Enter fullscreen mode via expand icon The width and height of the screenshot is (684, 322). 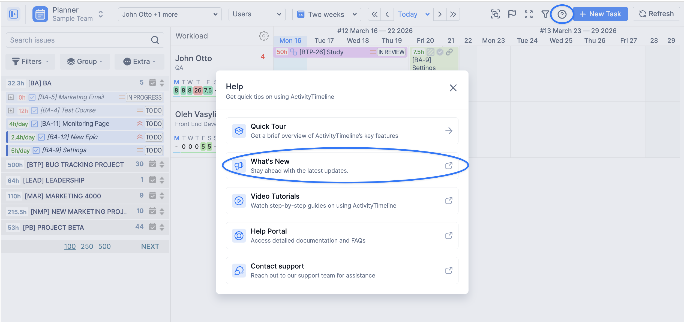pyautogui.click(x=529, y=14)
